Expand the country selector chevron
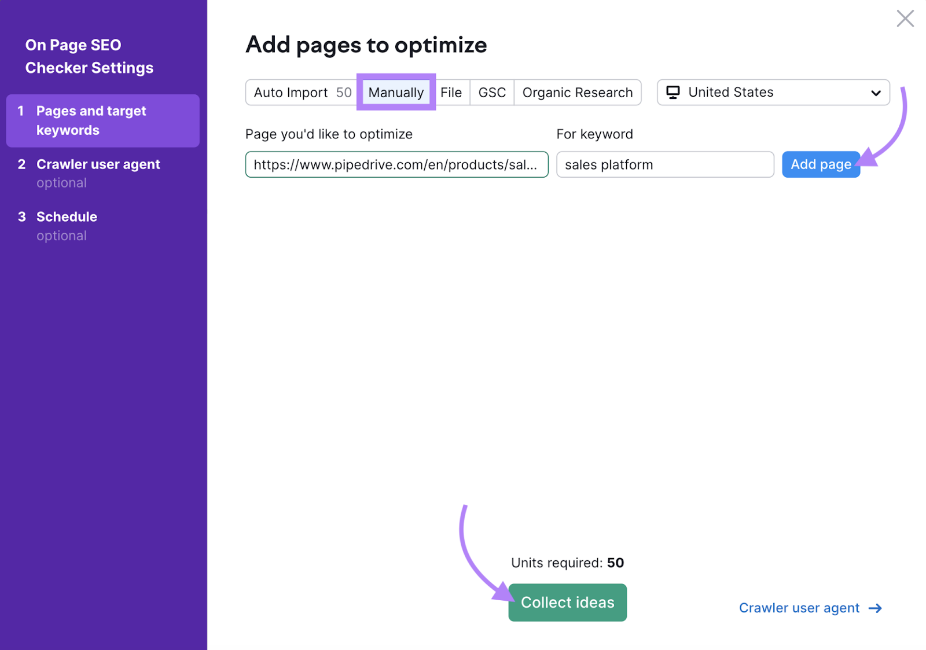Screen dimensions: 926x650 point(875,93)
